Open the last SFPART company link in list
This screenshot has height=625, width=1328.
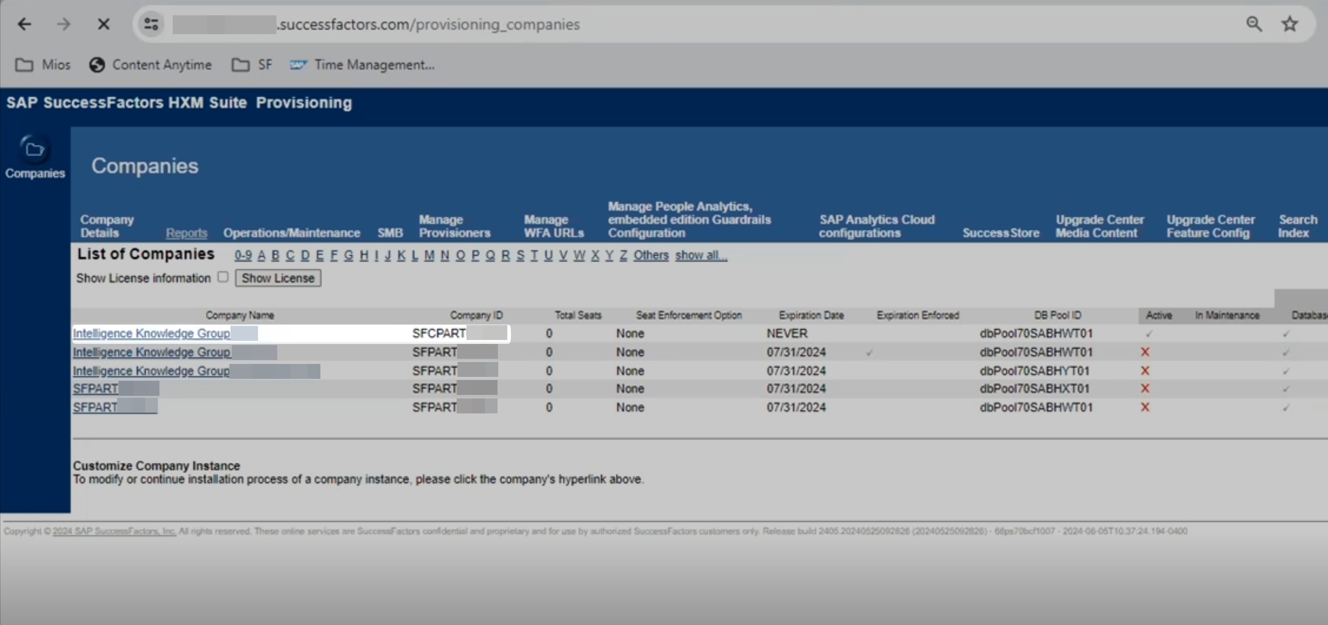coord(95,407)
